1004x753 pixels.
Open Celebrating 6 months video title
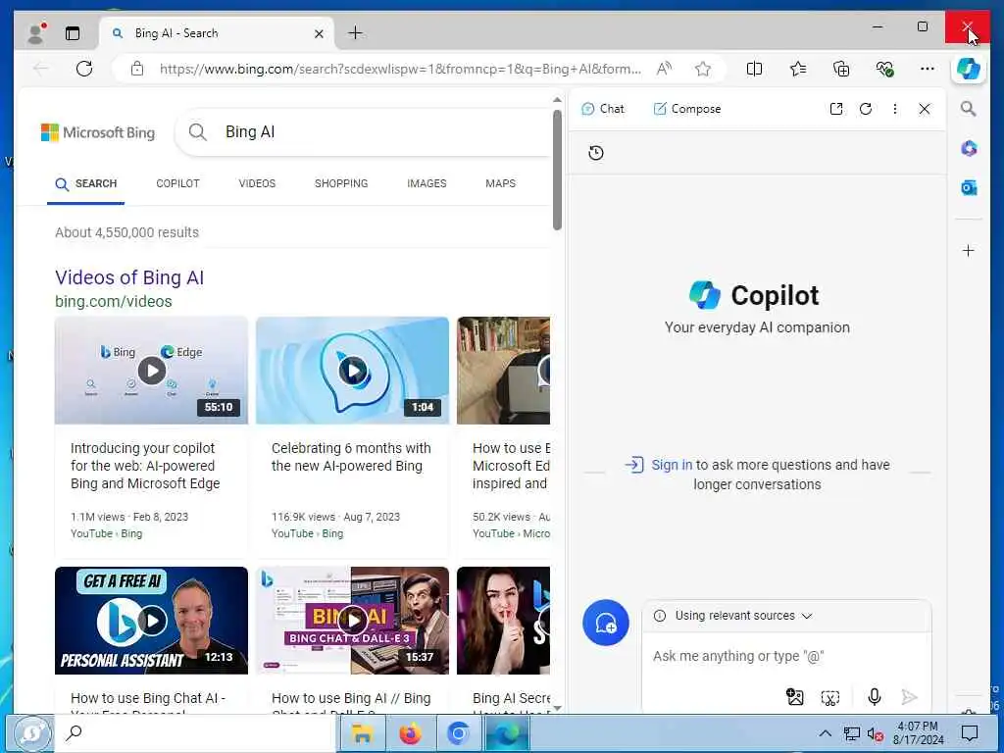pos(351,457)
